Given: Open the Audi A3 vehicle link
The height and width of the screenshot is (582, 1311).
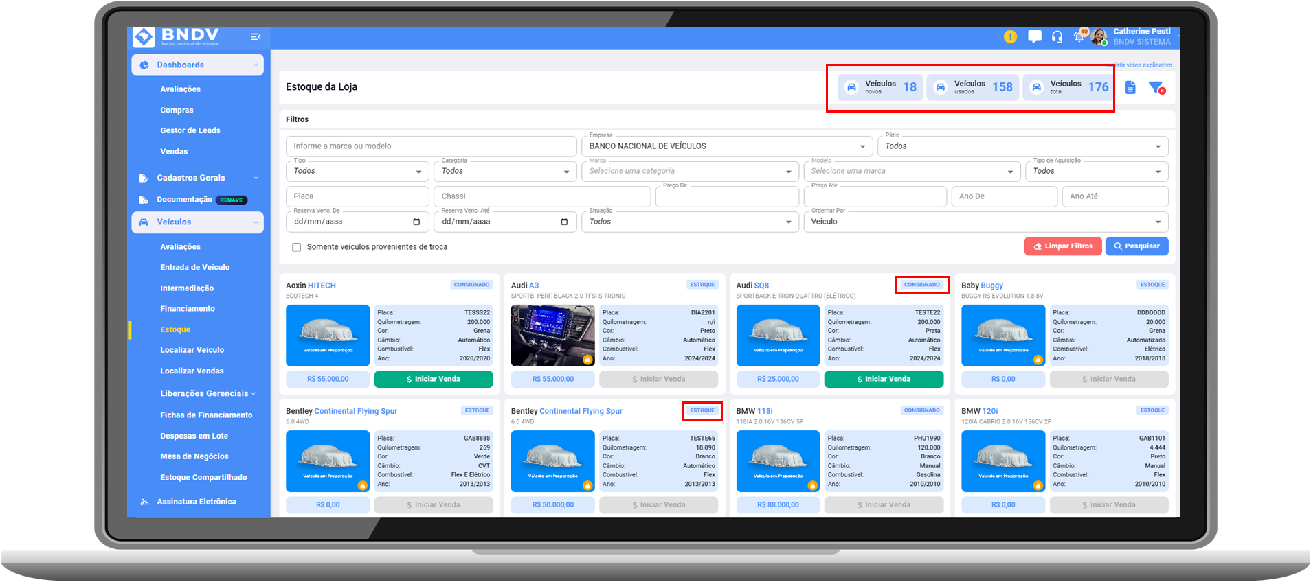Looking at the screenshot, I should coord(534,286).
